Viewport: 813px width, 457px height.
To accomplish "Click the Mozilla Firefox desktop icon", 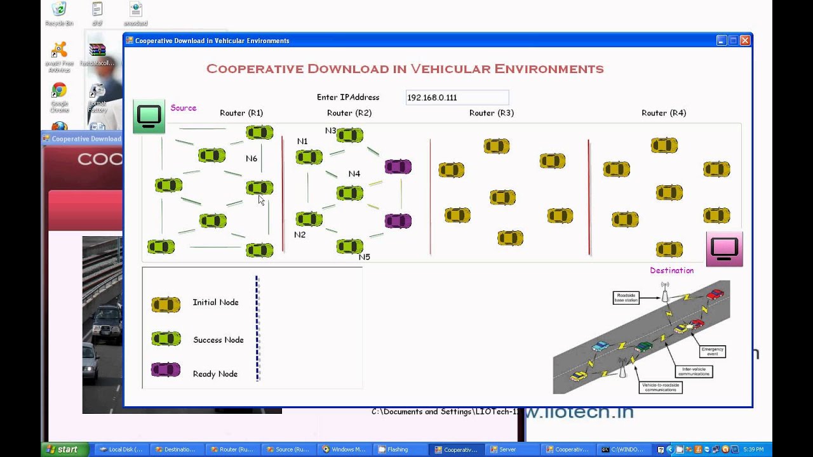I will pos(59,127).
